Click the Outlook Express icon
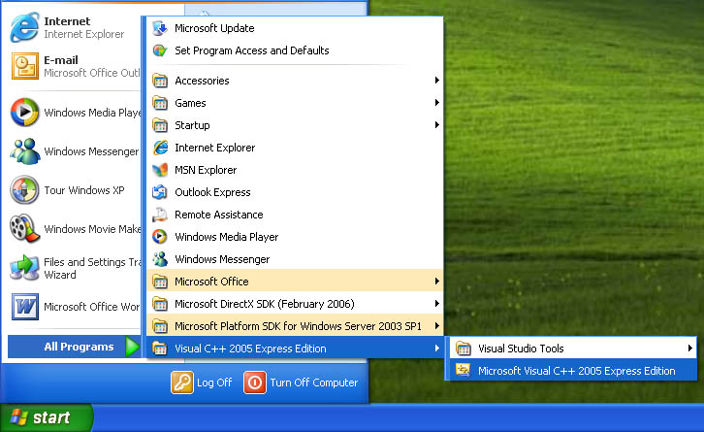The width and height of the screenshot is (704, 432). click(160, 192)
